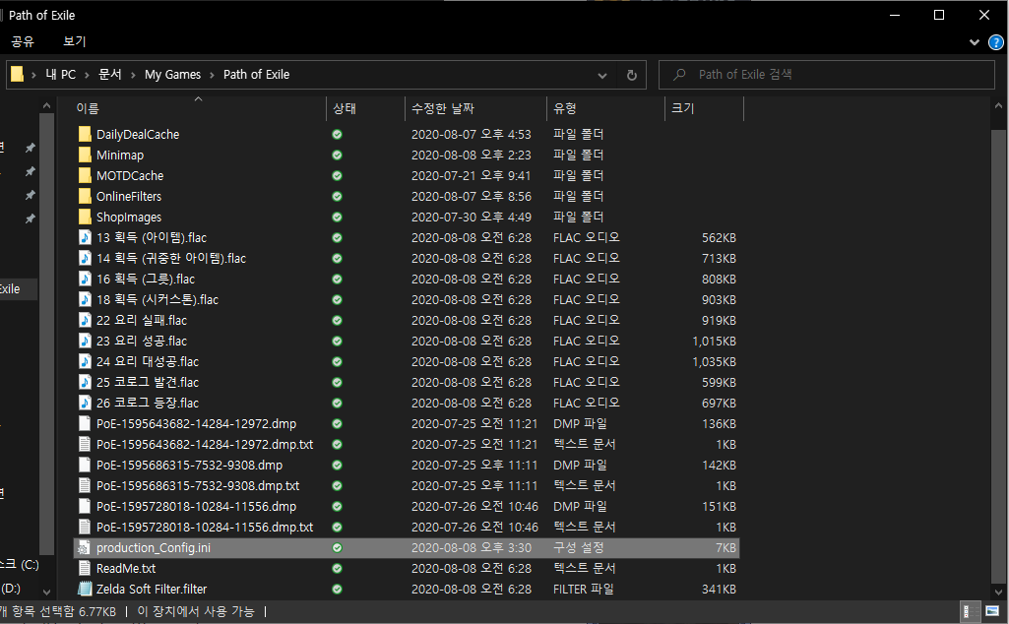
Task: Click the audio icon of 22 요리 실패.flac
Action: (x=85, y=320)
